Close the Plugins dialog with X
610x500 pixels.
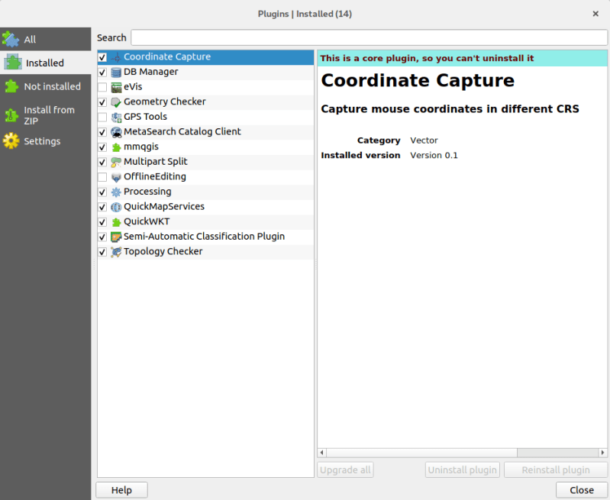595,14
